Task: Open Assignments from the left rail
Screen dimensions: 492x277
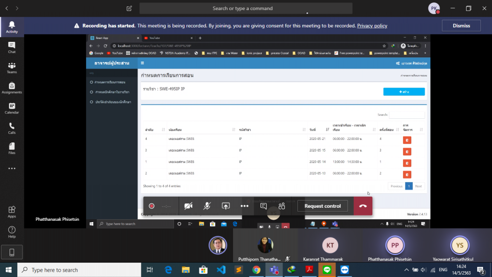Action: click(12, 88)
